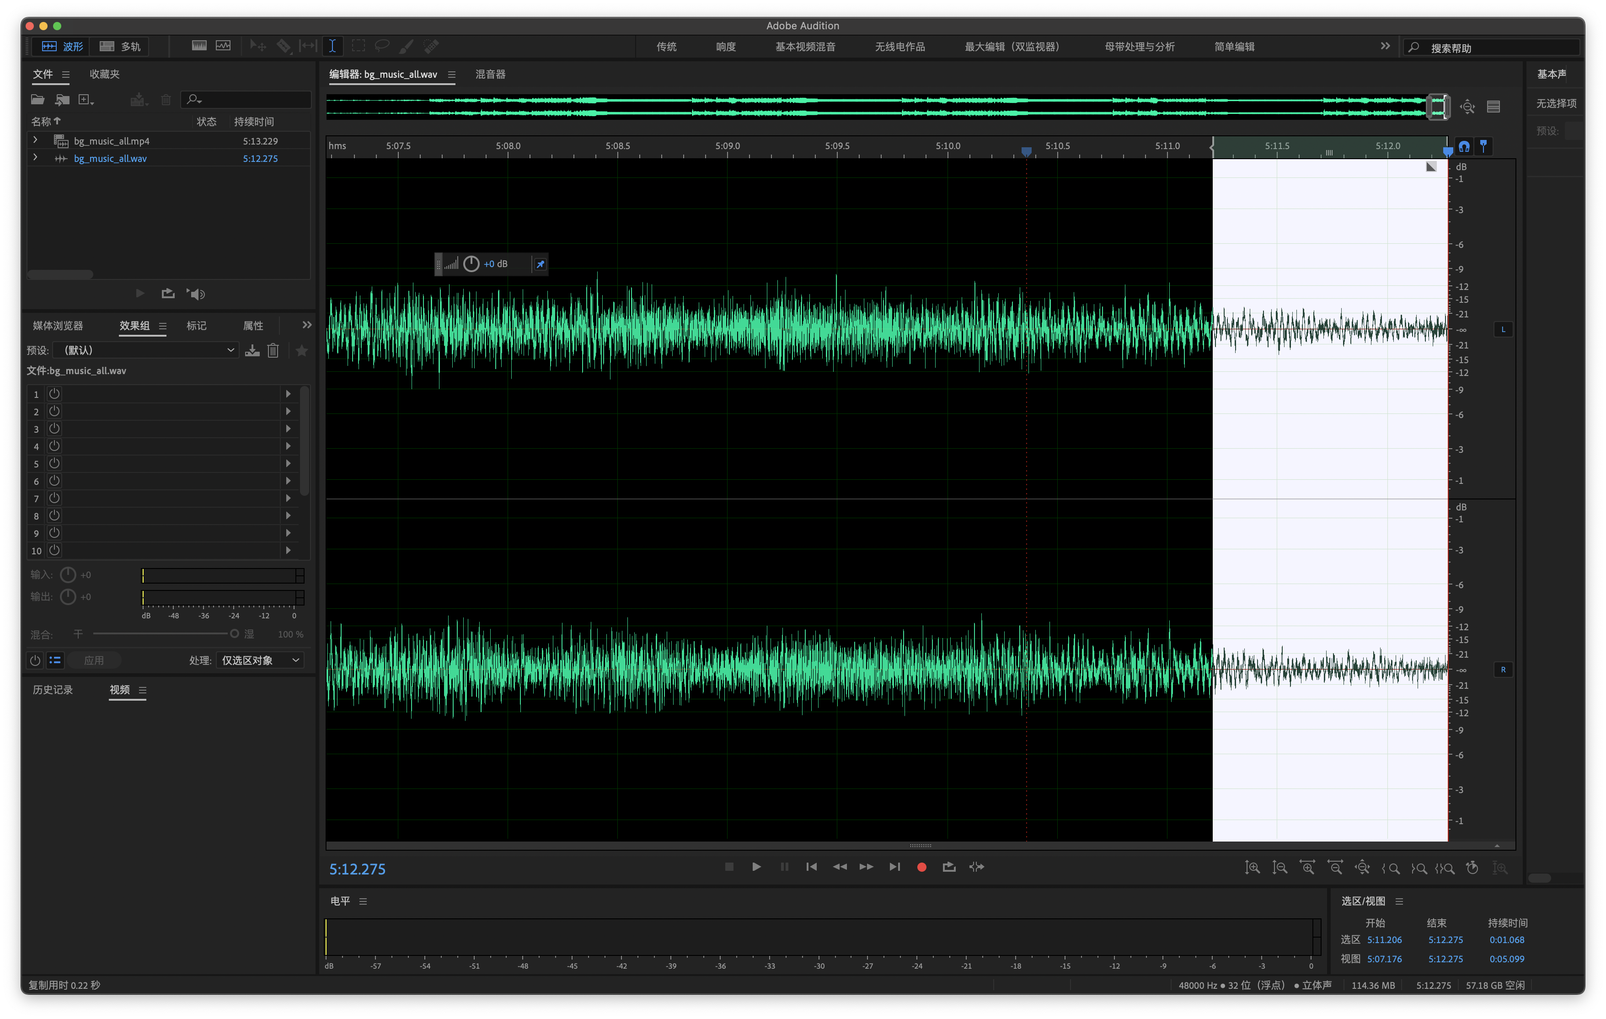The image size is (1606, 1019).
Task: Open the 处理 仅选区对象 dropdown
Action: pyautogui.click(x=260, y=660)
